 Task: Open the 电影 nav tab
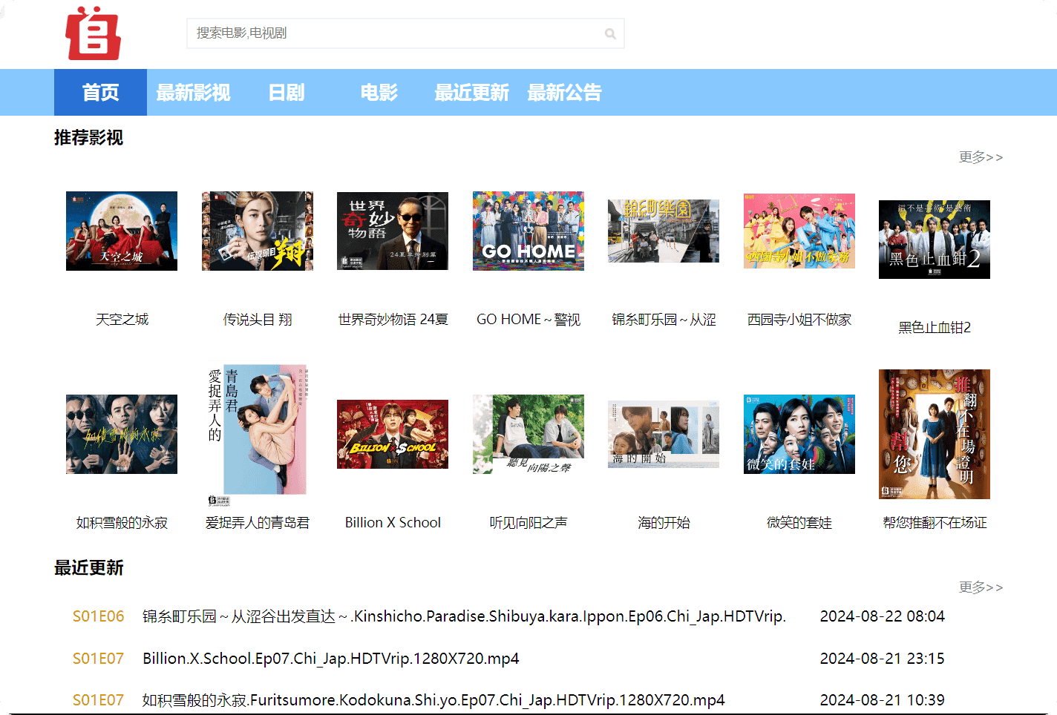click(x=379, y=93)
